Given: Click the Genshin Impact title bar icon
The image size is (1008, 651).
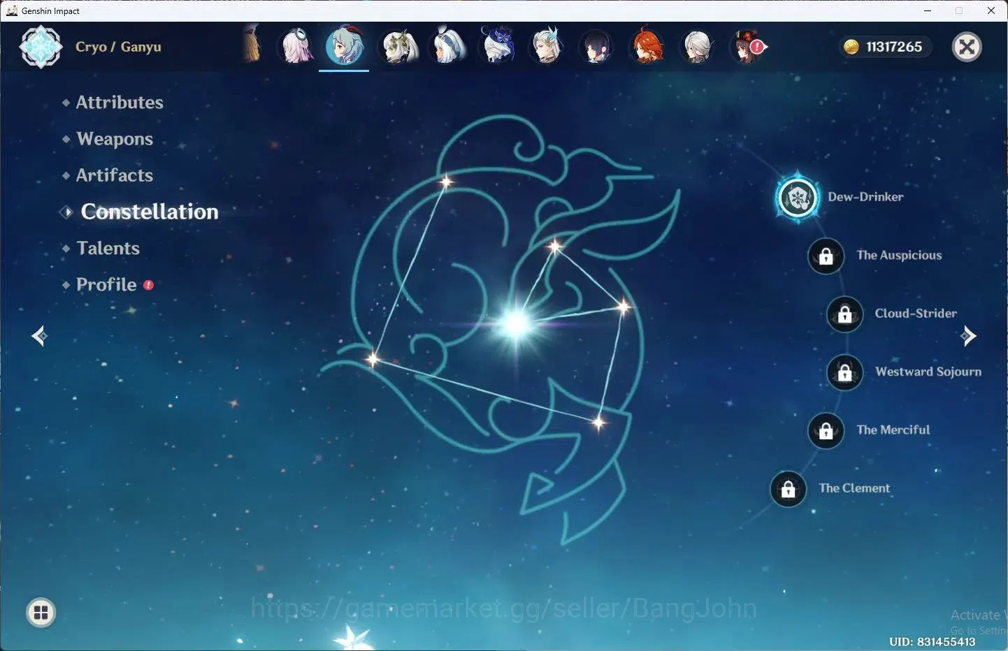Looking at the screenshot, I should (x=12, y=10).
